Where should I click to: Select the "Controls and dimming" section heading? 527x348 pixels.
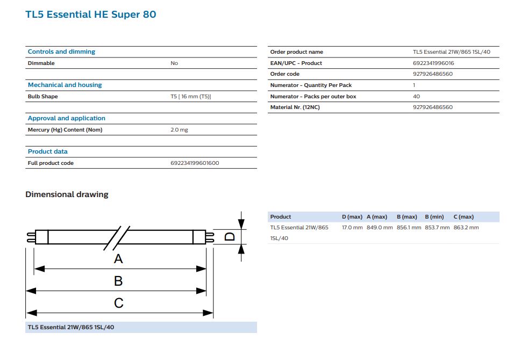point(61,52)
